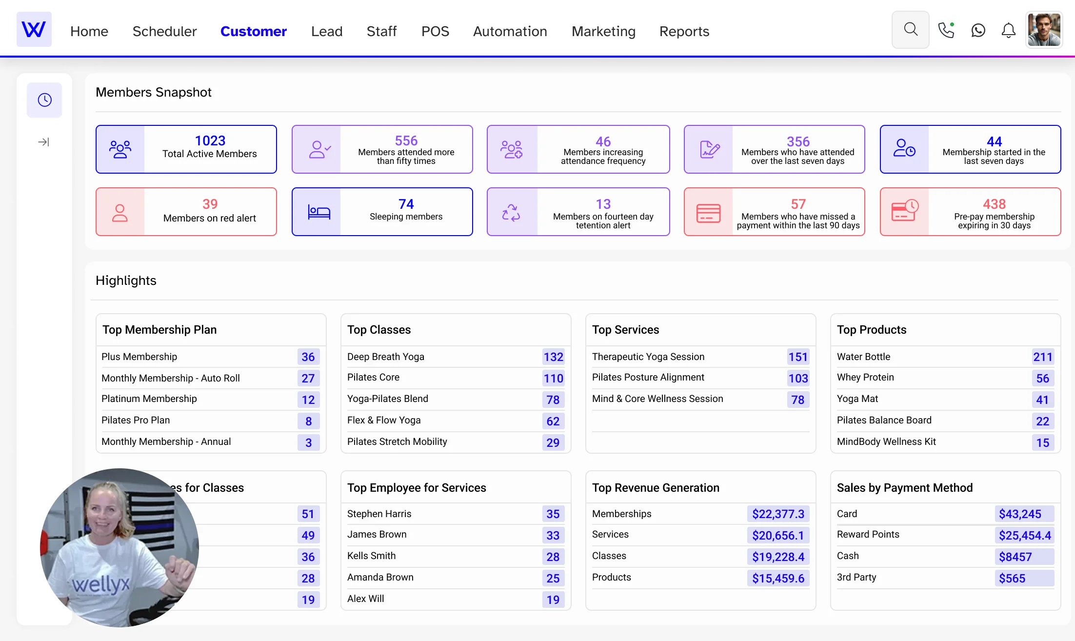Click the Memberships revenue amount $22,377.3

coord(777,514)
